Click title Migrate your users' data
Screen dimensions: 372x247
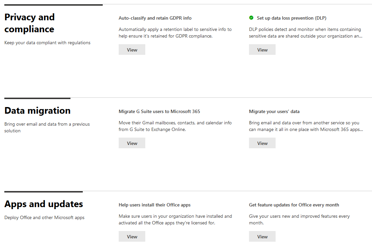click(x=274, y=111)
